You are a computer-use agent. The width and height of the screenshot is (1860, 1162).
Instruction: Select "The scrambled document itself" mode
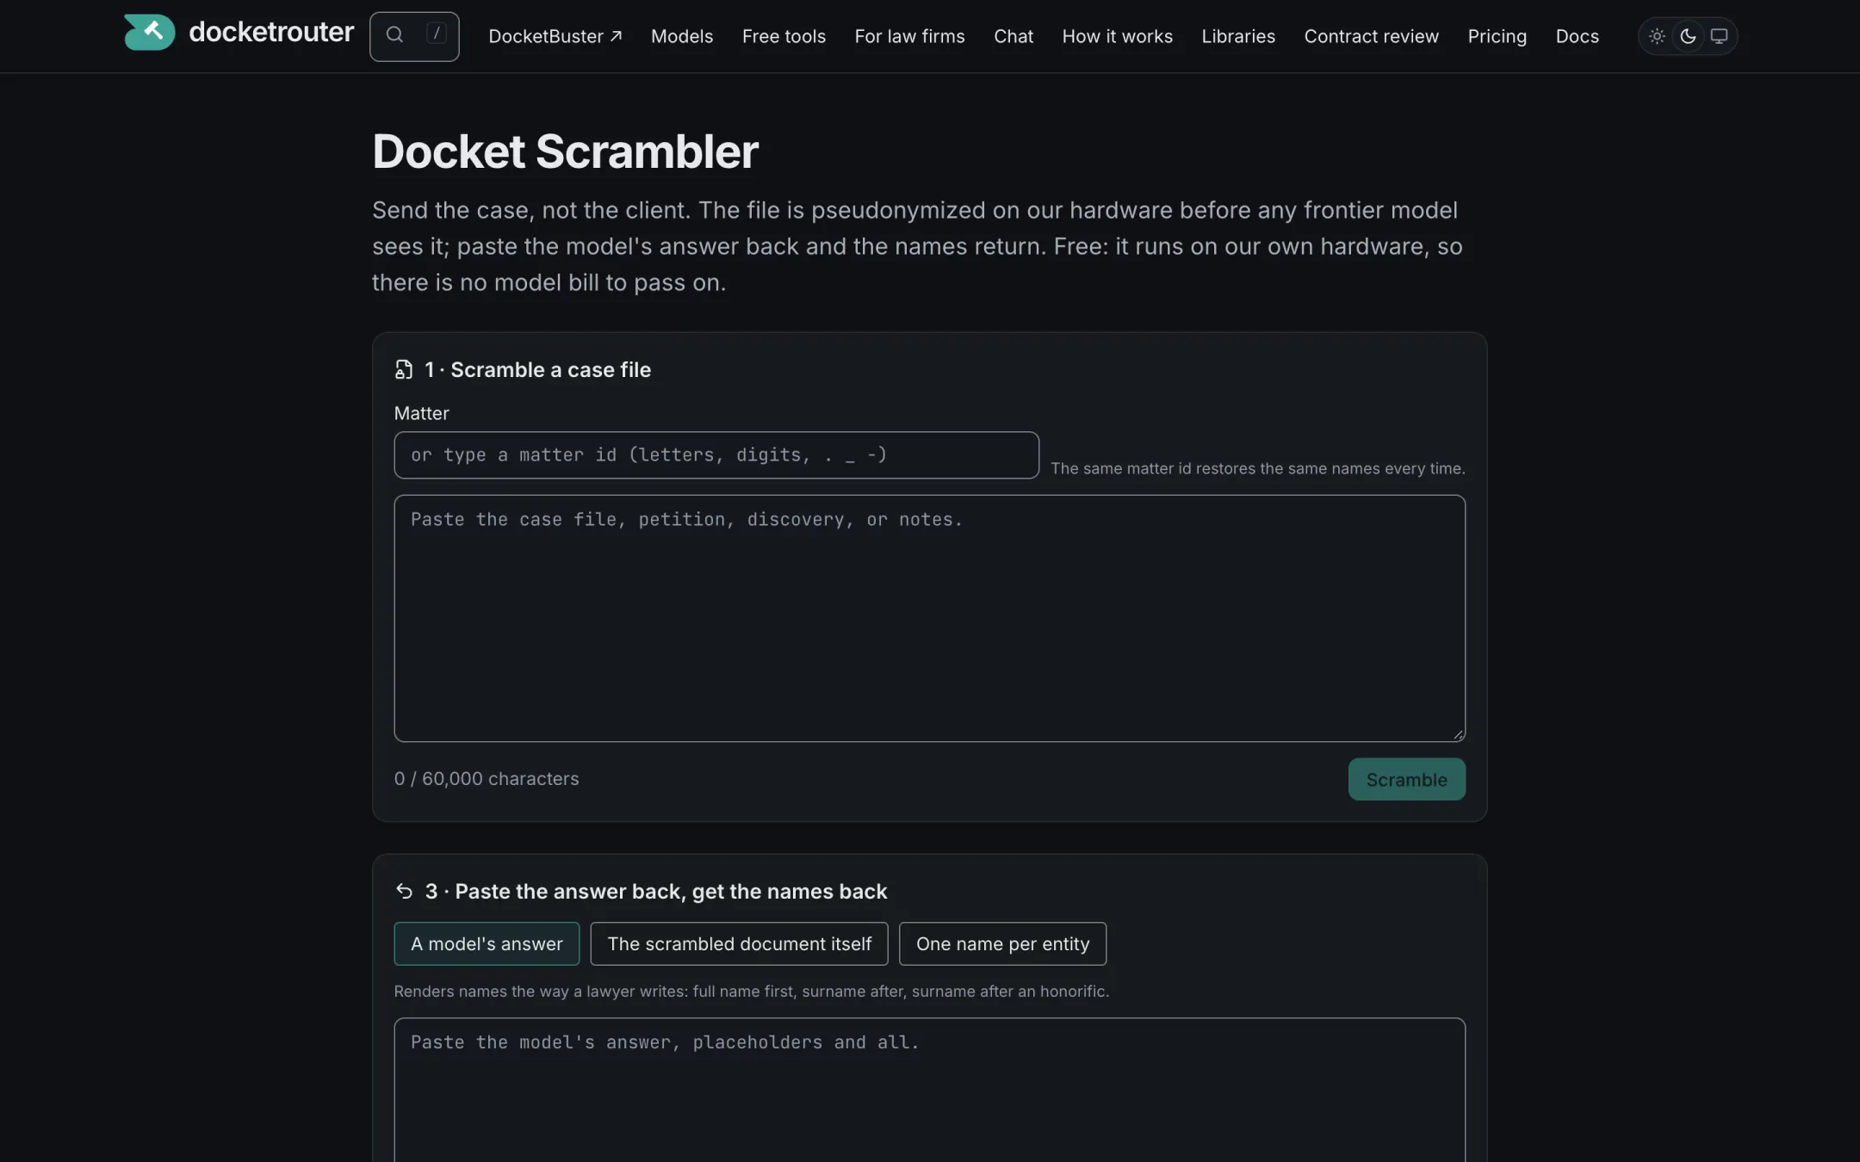[x=739, y=944]
